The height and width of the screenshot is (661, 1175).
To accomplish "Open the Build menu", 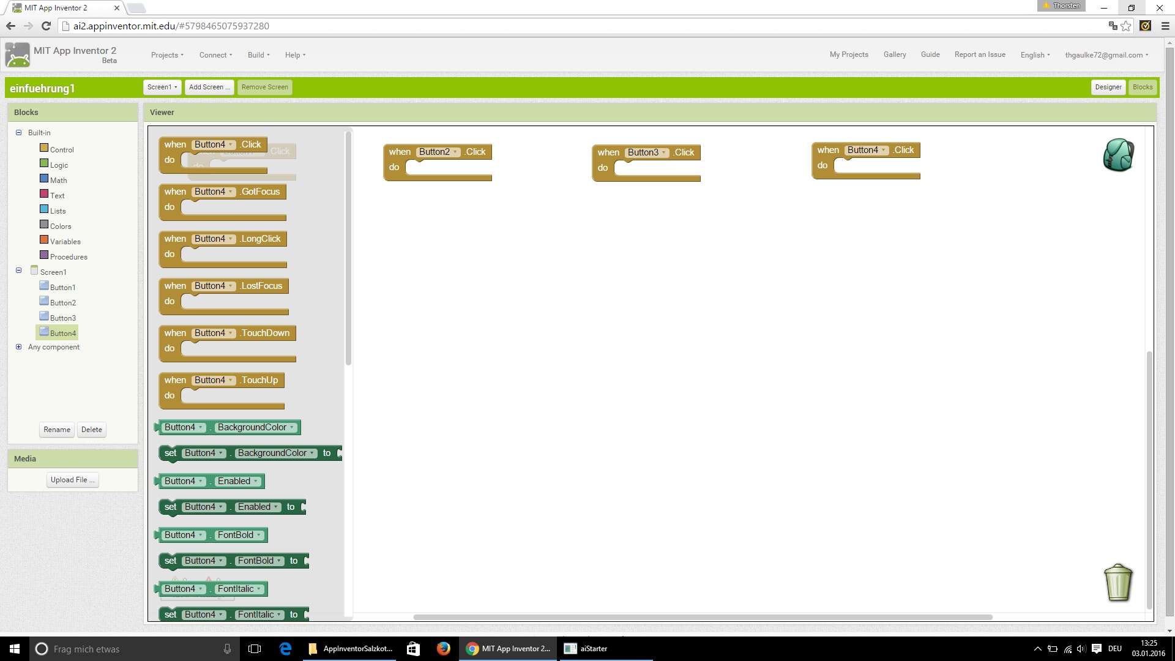I will coord(258,55).
